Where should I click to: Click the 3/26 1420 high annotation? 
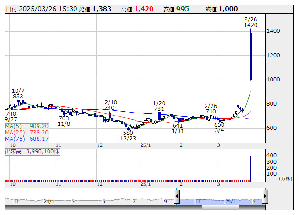[x=251, y=22]
